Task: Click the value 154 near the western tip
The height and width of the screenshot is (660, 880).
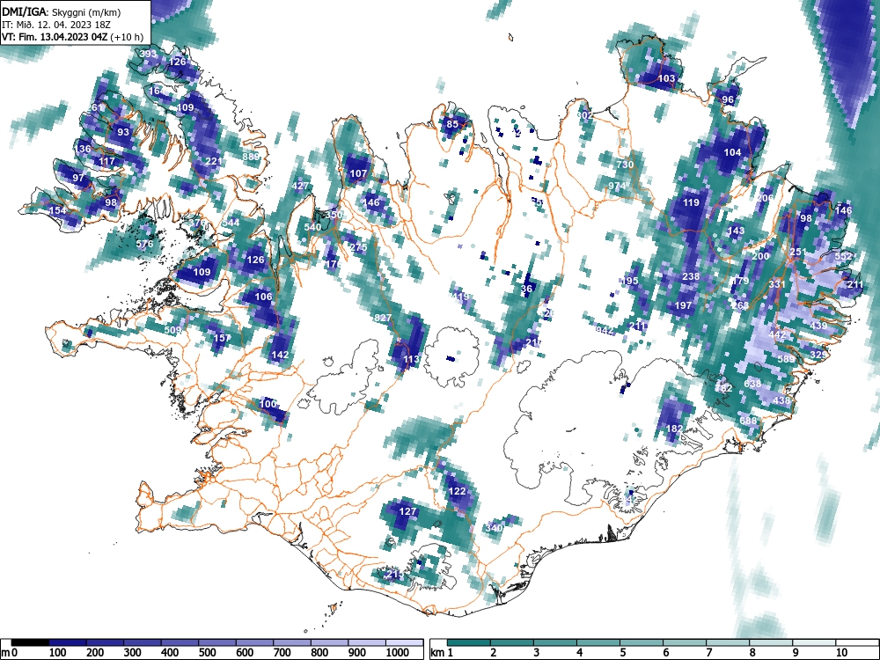Action: click(58, 210)
